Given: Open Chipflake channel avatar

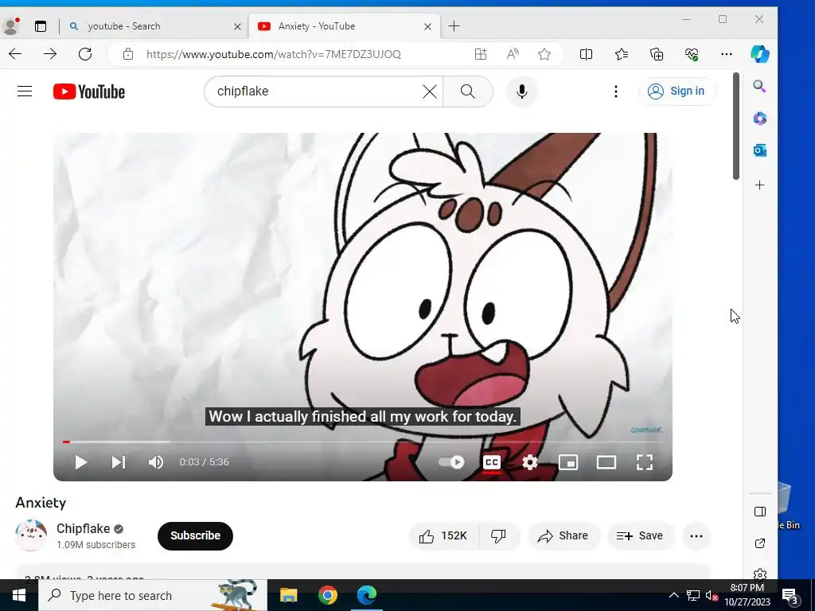Looking at the screenshot, I should pos(31,535).
